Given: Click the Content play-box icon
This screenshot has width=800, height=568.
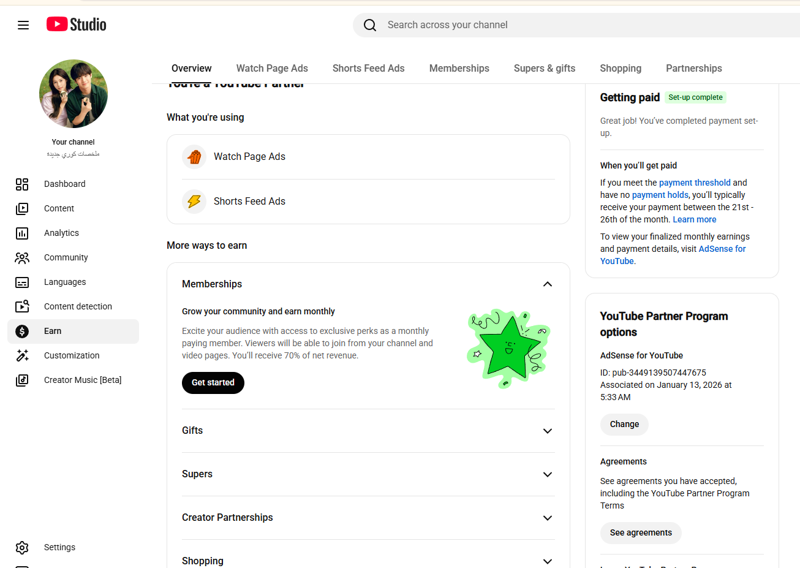Looking at the screenshot, I should (22, 208).
